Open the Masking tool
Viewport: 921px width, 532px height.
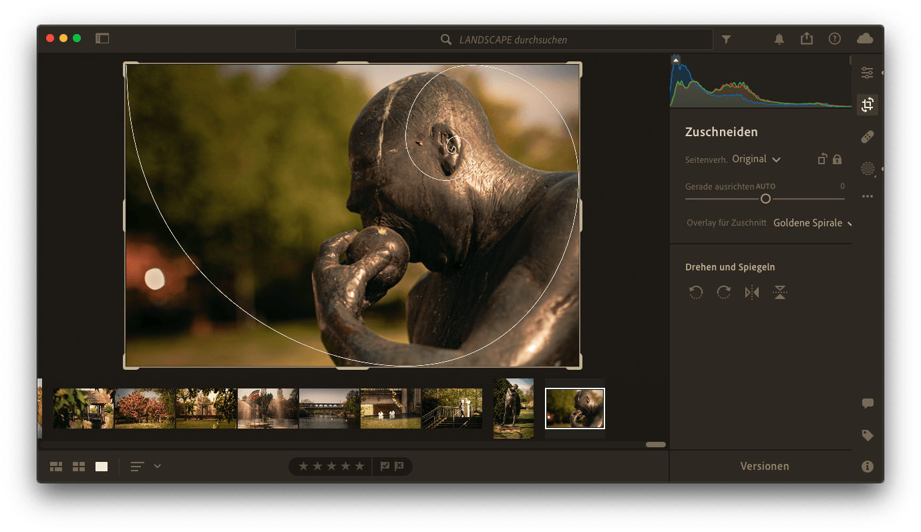pyautogui.click(x=867, y=169)
